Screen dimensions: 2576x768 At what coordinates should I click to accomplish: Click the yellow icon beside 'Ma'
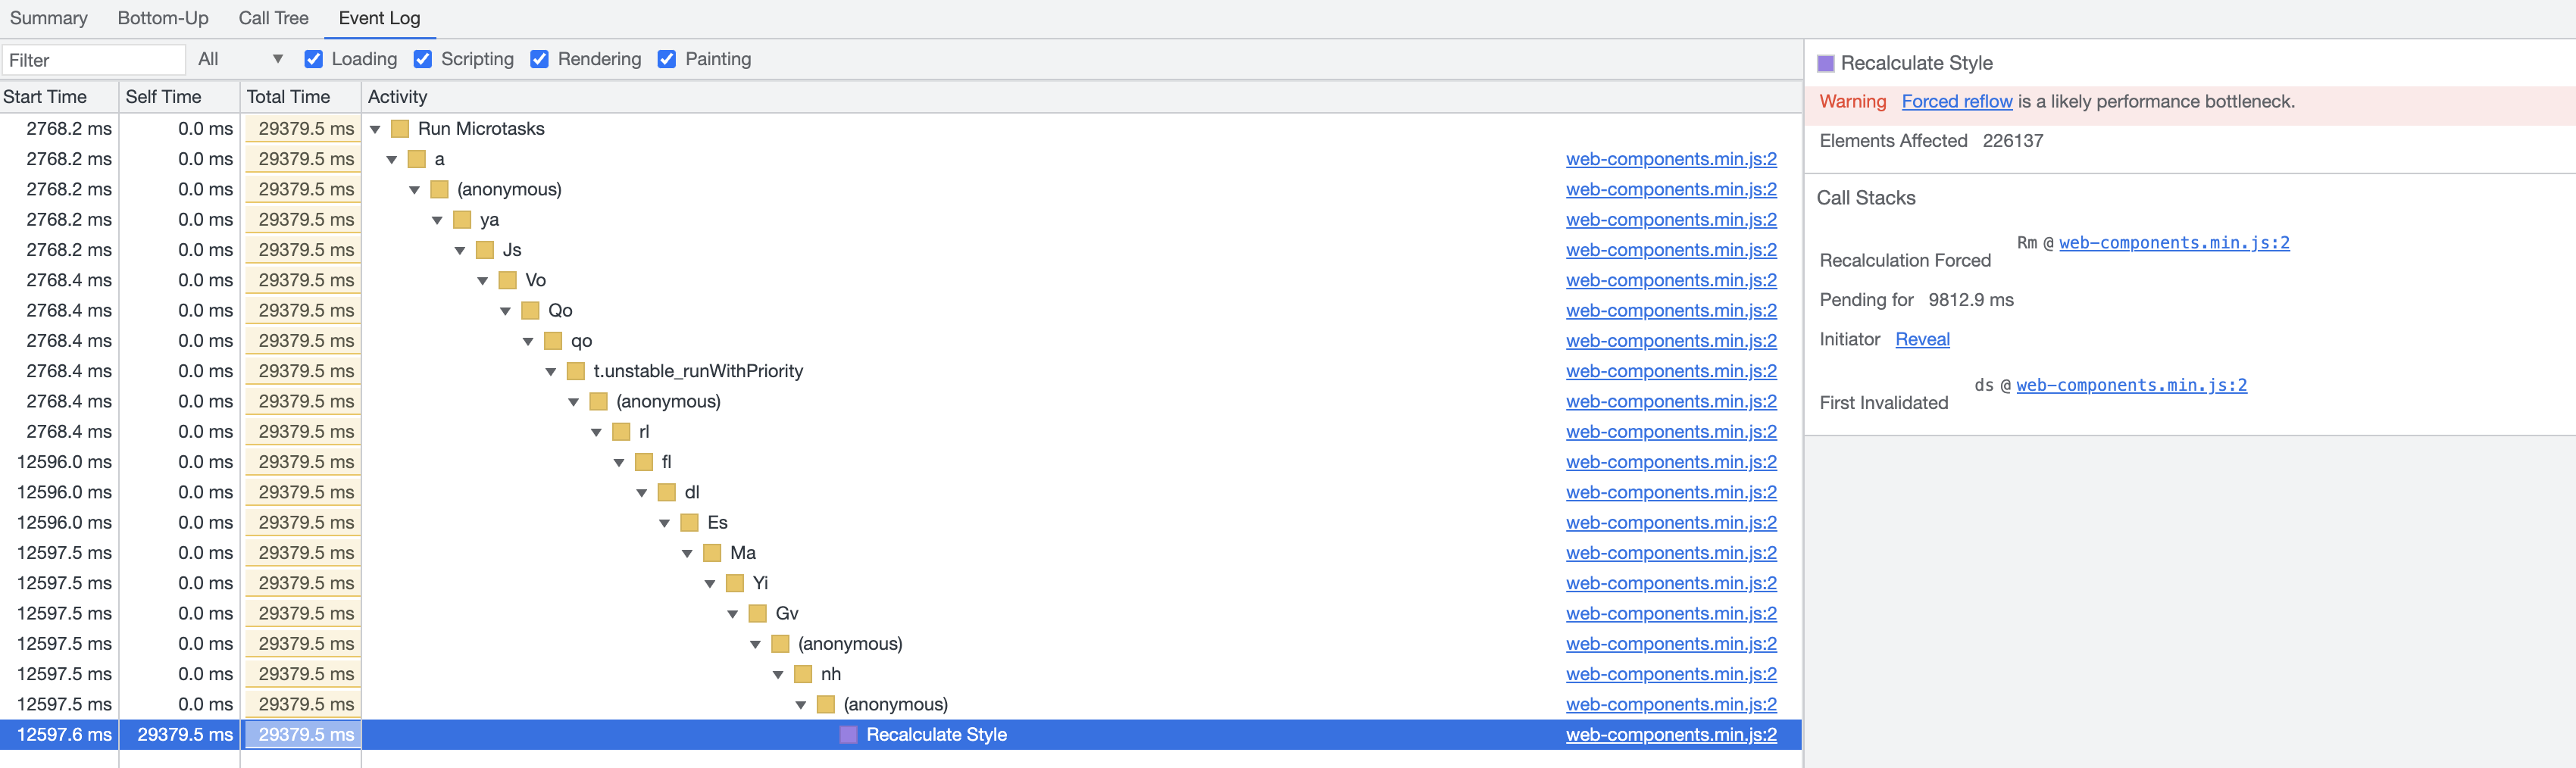coord(712,553)
